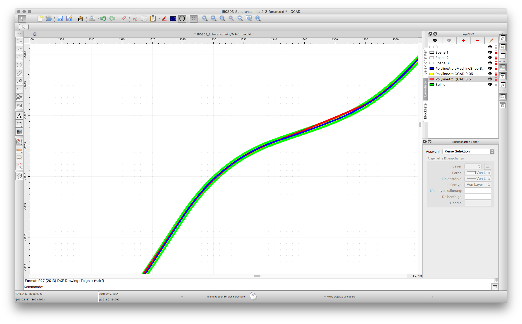Click the Save file icon in toolbar

coord(60,18)
